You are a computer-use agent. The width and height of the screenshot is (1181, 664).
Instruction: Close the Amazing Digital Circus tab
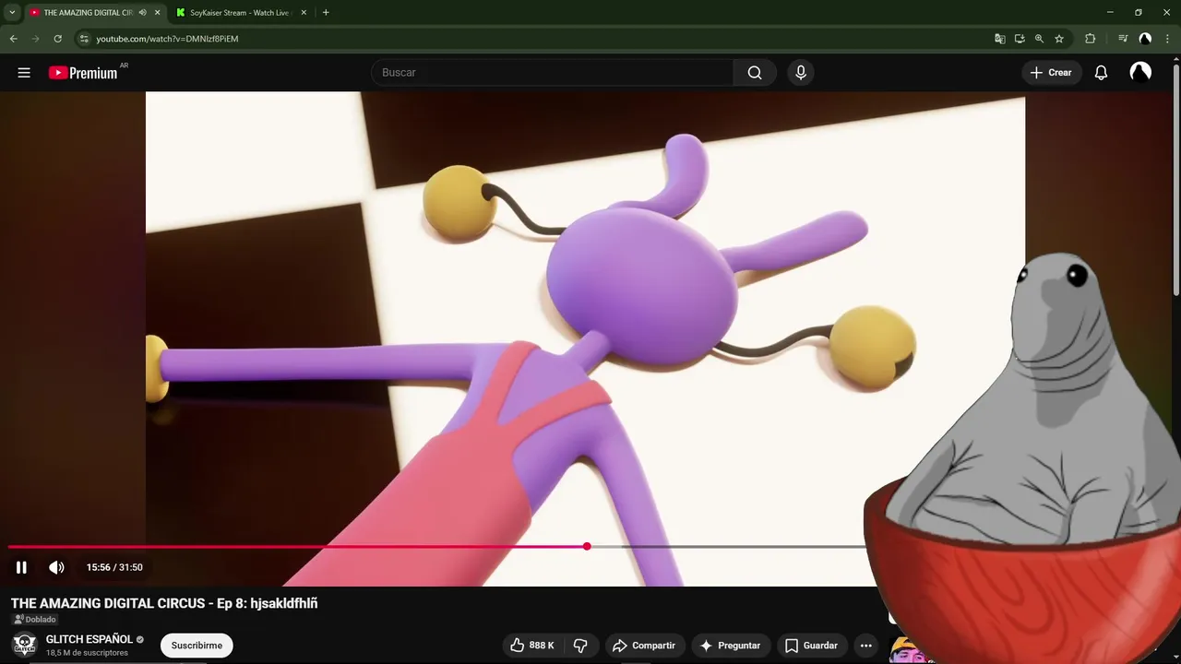(157, 13)
